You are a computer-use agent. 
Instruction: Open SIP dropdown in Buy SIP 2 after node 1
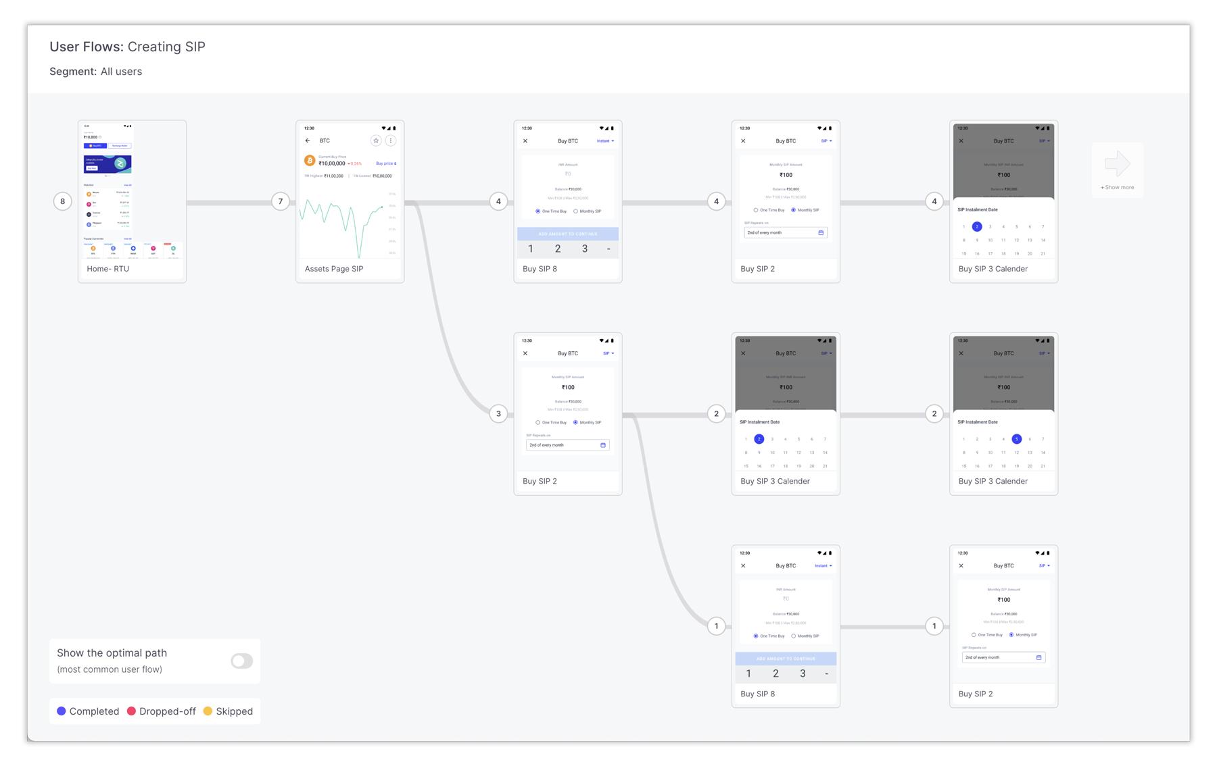(1044, 566)
